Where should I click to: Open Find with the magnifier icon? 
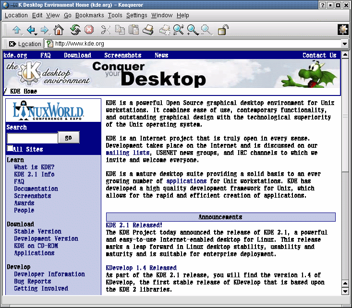(x=179, y=30)
